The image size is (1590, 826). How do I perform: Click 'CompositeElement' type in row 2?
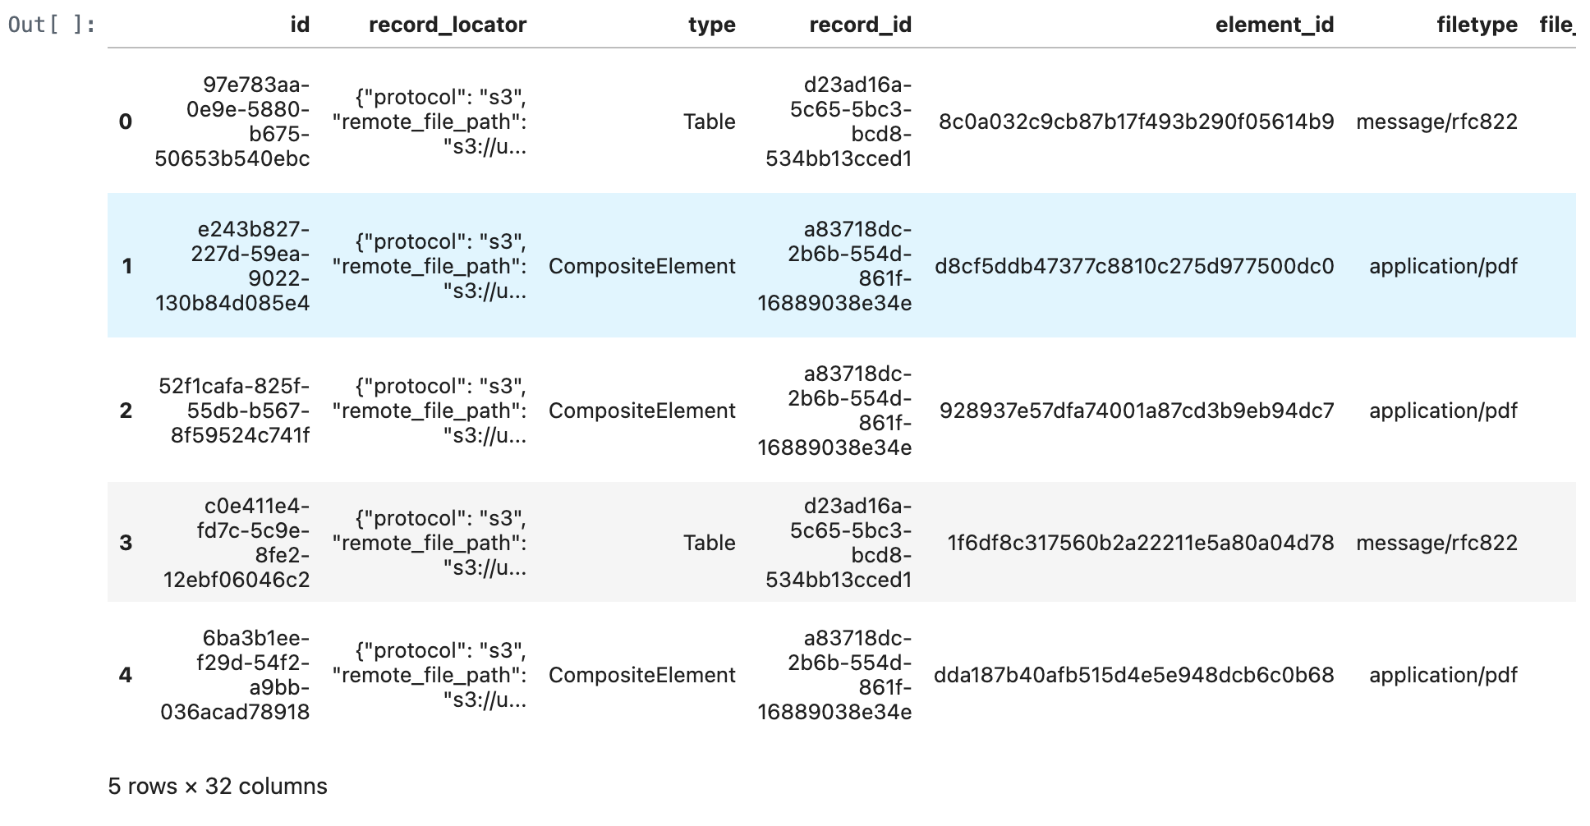pyautogui.click(x=641, y=411)
